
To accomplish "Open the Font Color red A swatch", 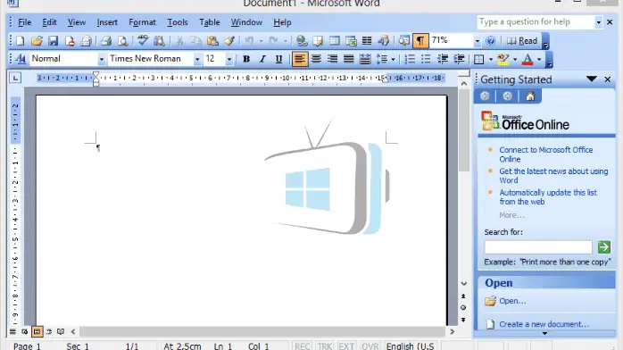I will tap(527, 59).
